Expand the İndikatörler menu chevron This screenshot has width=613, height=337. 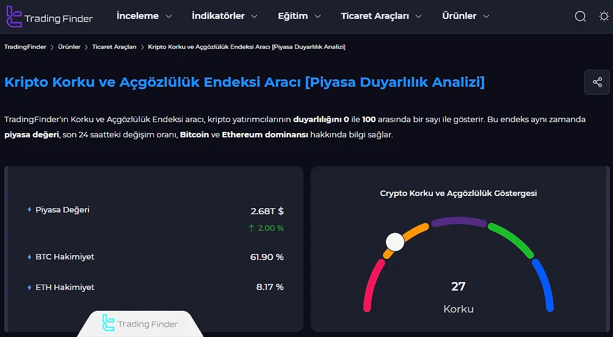pos(254,16)
